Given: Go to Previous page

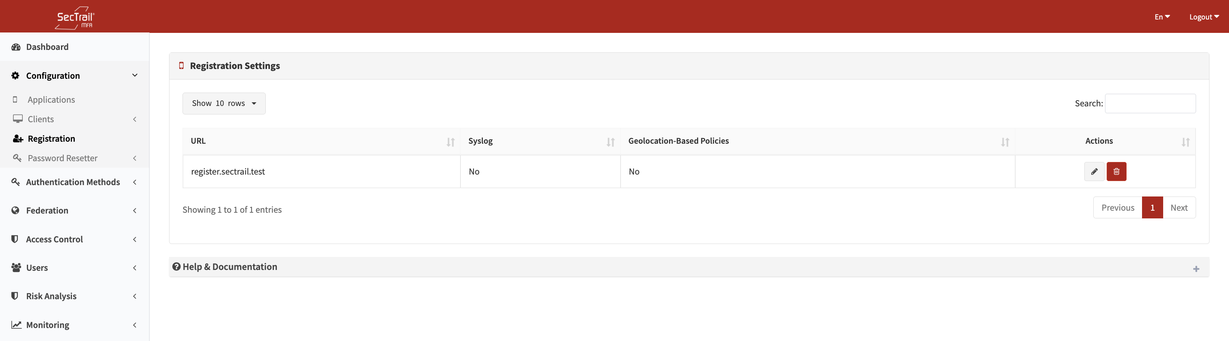Looking at the screenshot, I should 1117,208.
